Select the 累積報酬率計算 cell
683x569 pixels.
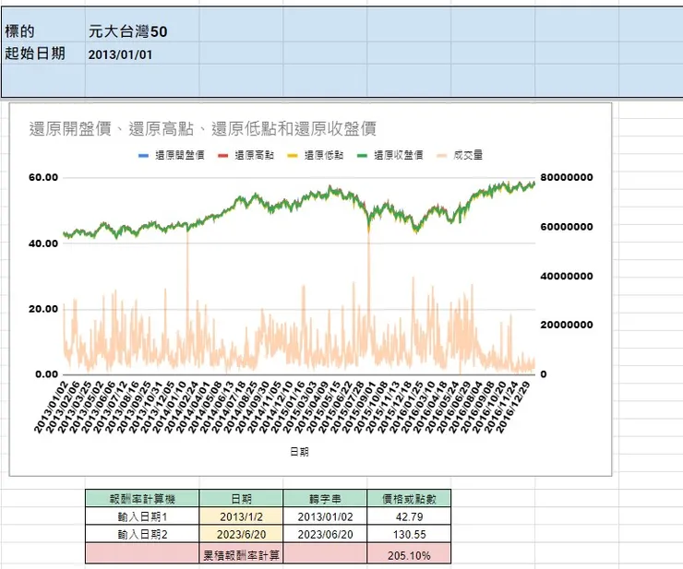pos(241,553)
